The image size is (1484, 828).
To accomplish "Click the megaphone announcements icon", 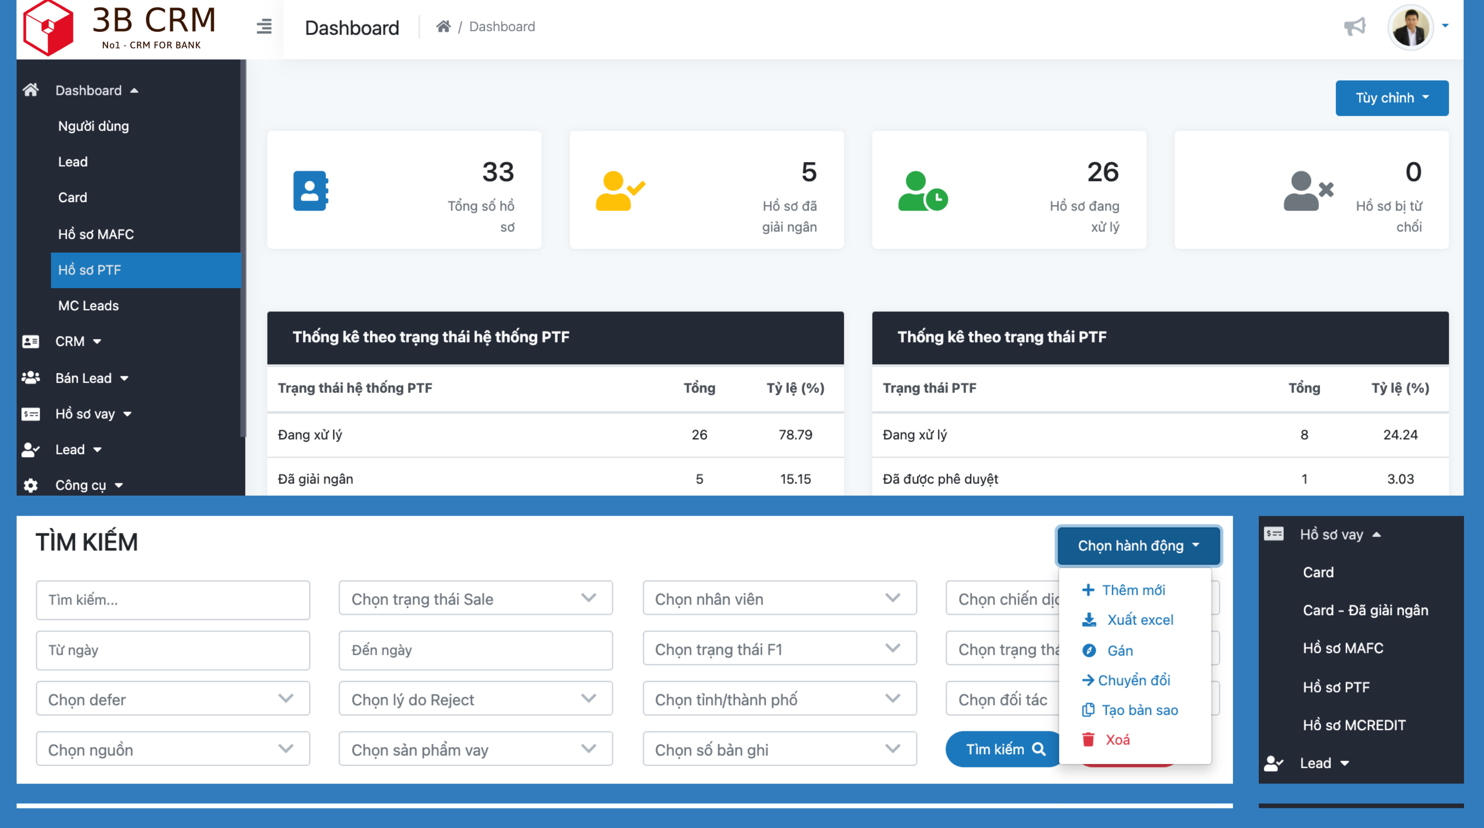I will tap(1355, 26).
